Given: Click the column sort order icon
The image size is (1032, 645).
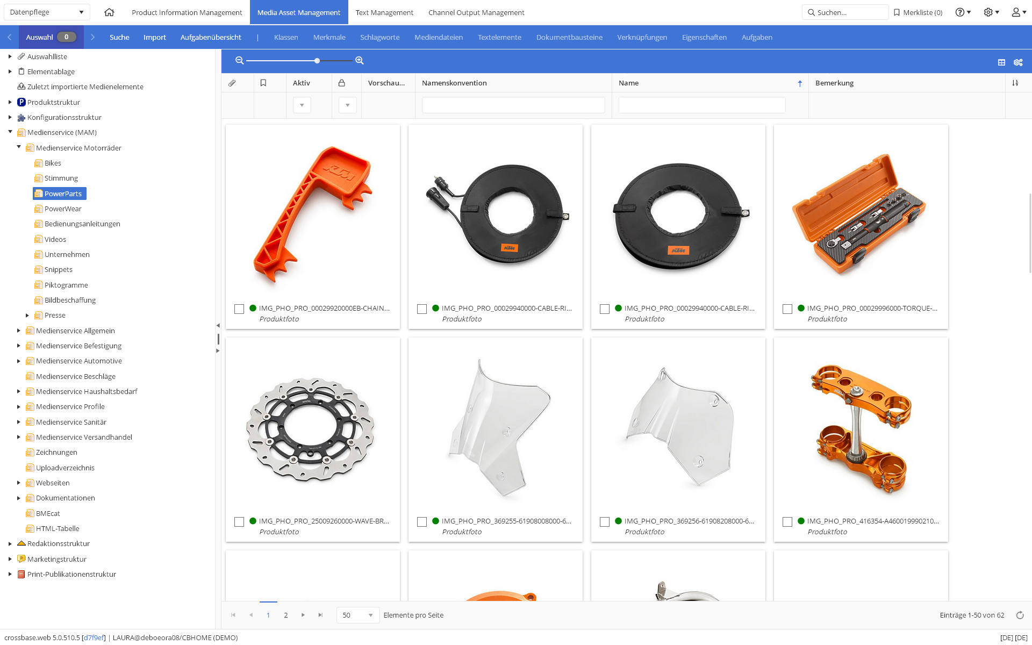Looking at the screenshot, I should [x=1015, y=83].
